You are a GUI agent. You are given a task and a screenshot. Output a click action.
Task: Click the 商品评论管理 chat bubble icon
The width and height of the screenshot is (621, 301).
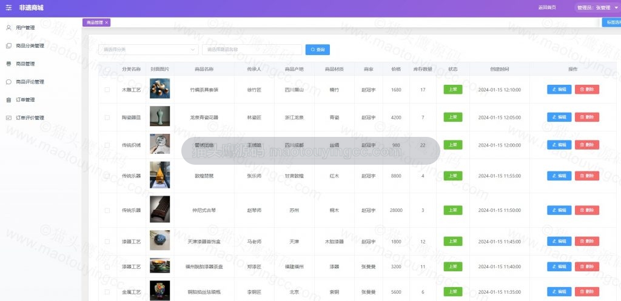click(x=8, y=82)
